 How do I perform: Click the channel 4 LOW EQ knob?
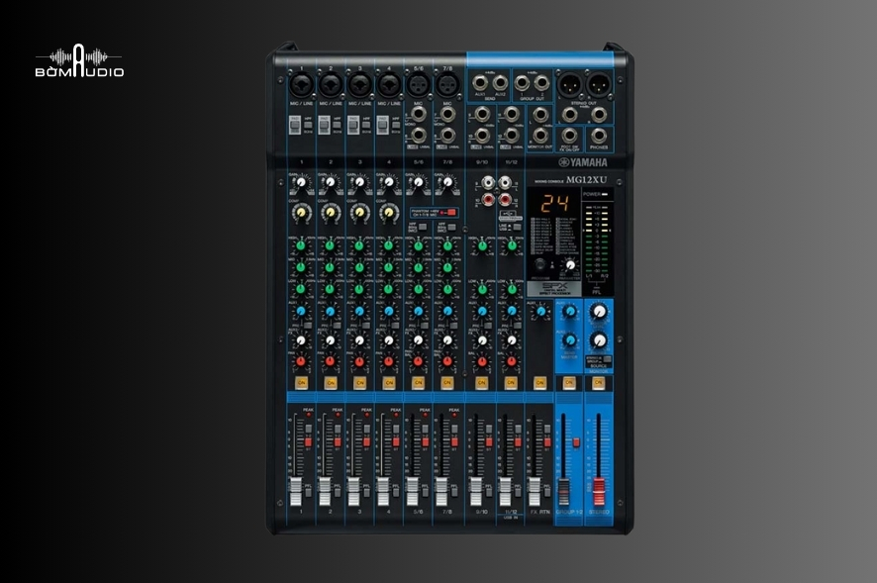388,289
